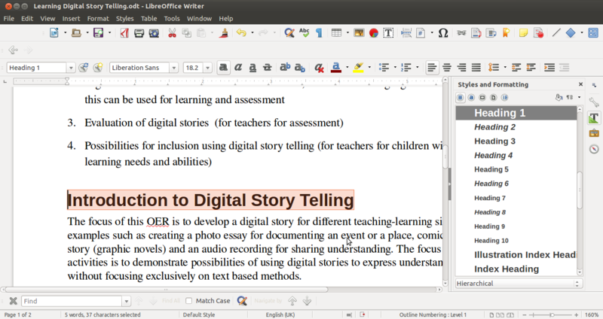This screenshot has width=603, height=319.
Task: Open the Font Name dropdown
Action: [x=174, y=68]
